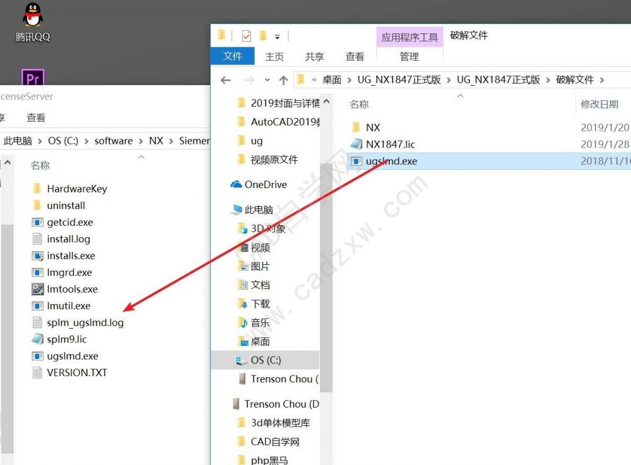
Task: Select the NX1847.lic license file
Action: pos(383,144)
